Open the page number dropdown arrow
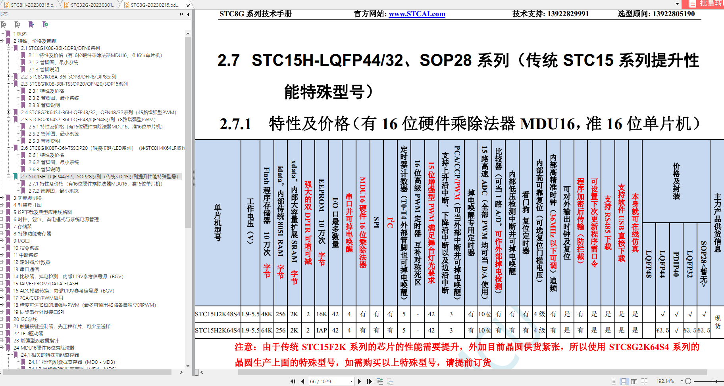Screen dimensions: 724x386 (351, 381)
